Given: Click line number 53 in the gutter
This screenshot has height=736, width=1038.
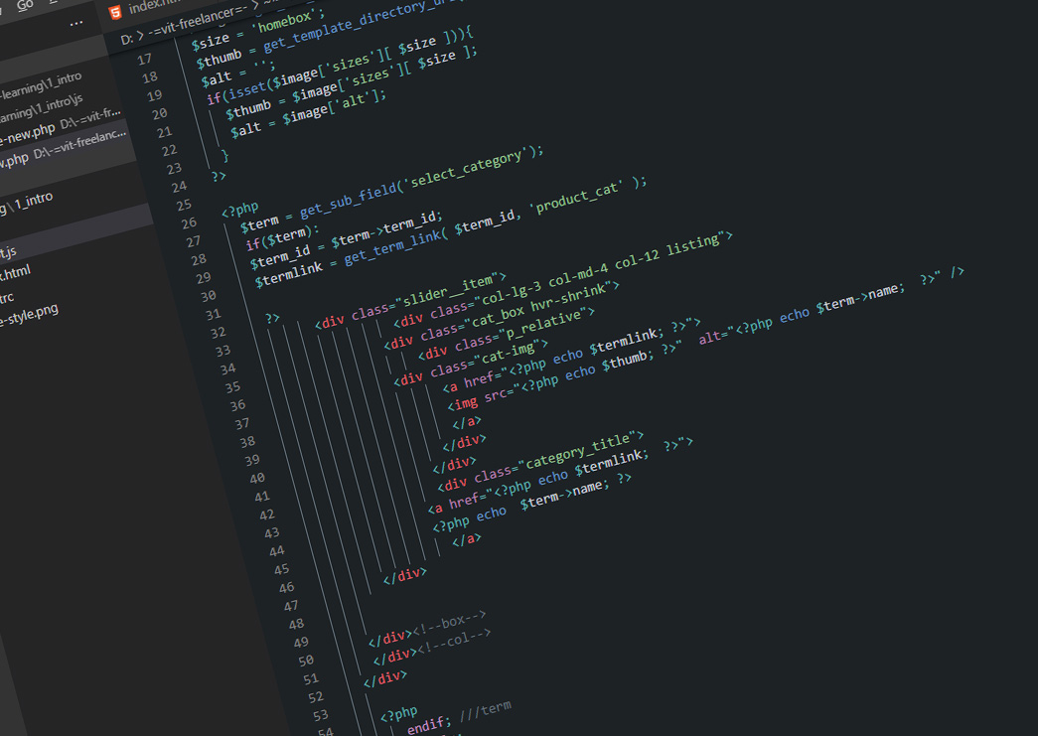Looking at the screenshot, I should [320, 715].
